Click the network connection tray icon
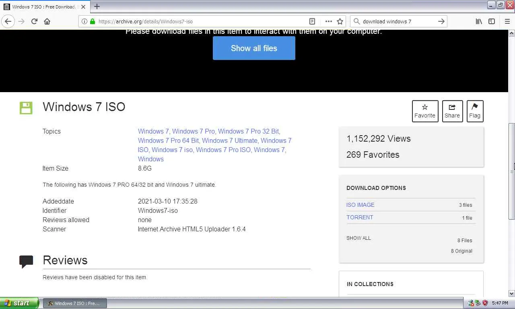 pos(471,303)
